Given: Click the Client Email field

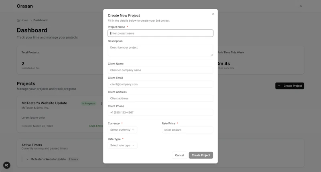Looking at the screenshot, I should (x=160, y=84).
